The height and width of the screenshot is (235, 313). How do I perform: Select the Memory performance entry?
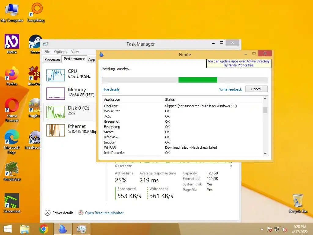click(x=70, y=94)
